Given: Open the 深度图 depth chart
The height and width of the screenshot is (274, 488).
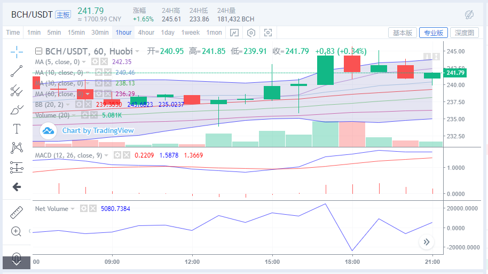Looking at the screenshot, I should click(465, 33).
